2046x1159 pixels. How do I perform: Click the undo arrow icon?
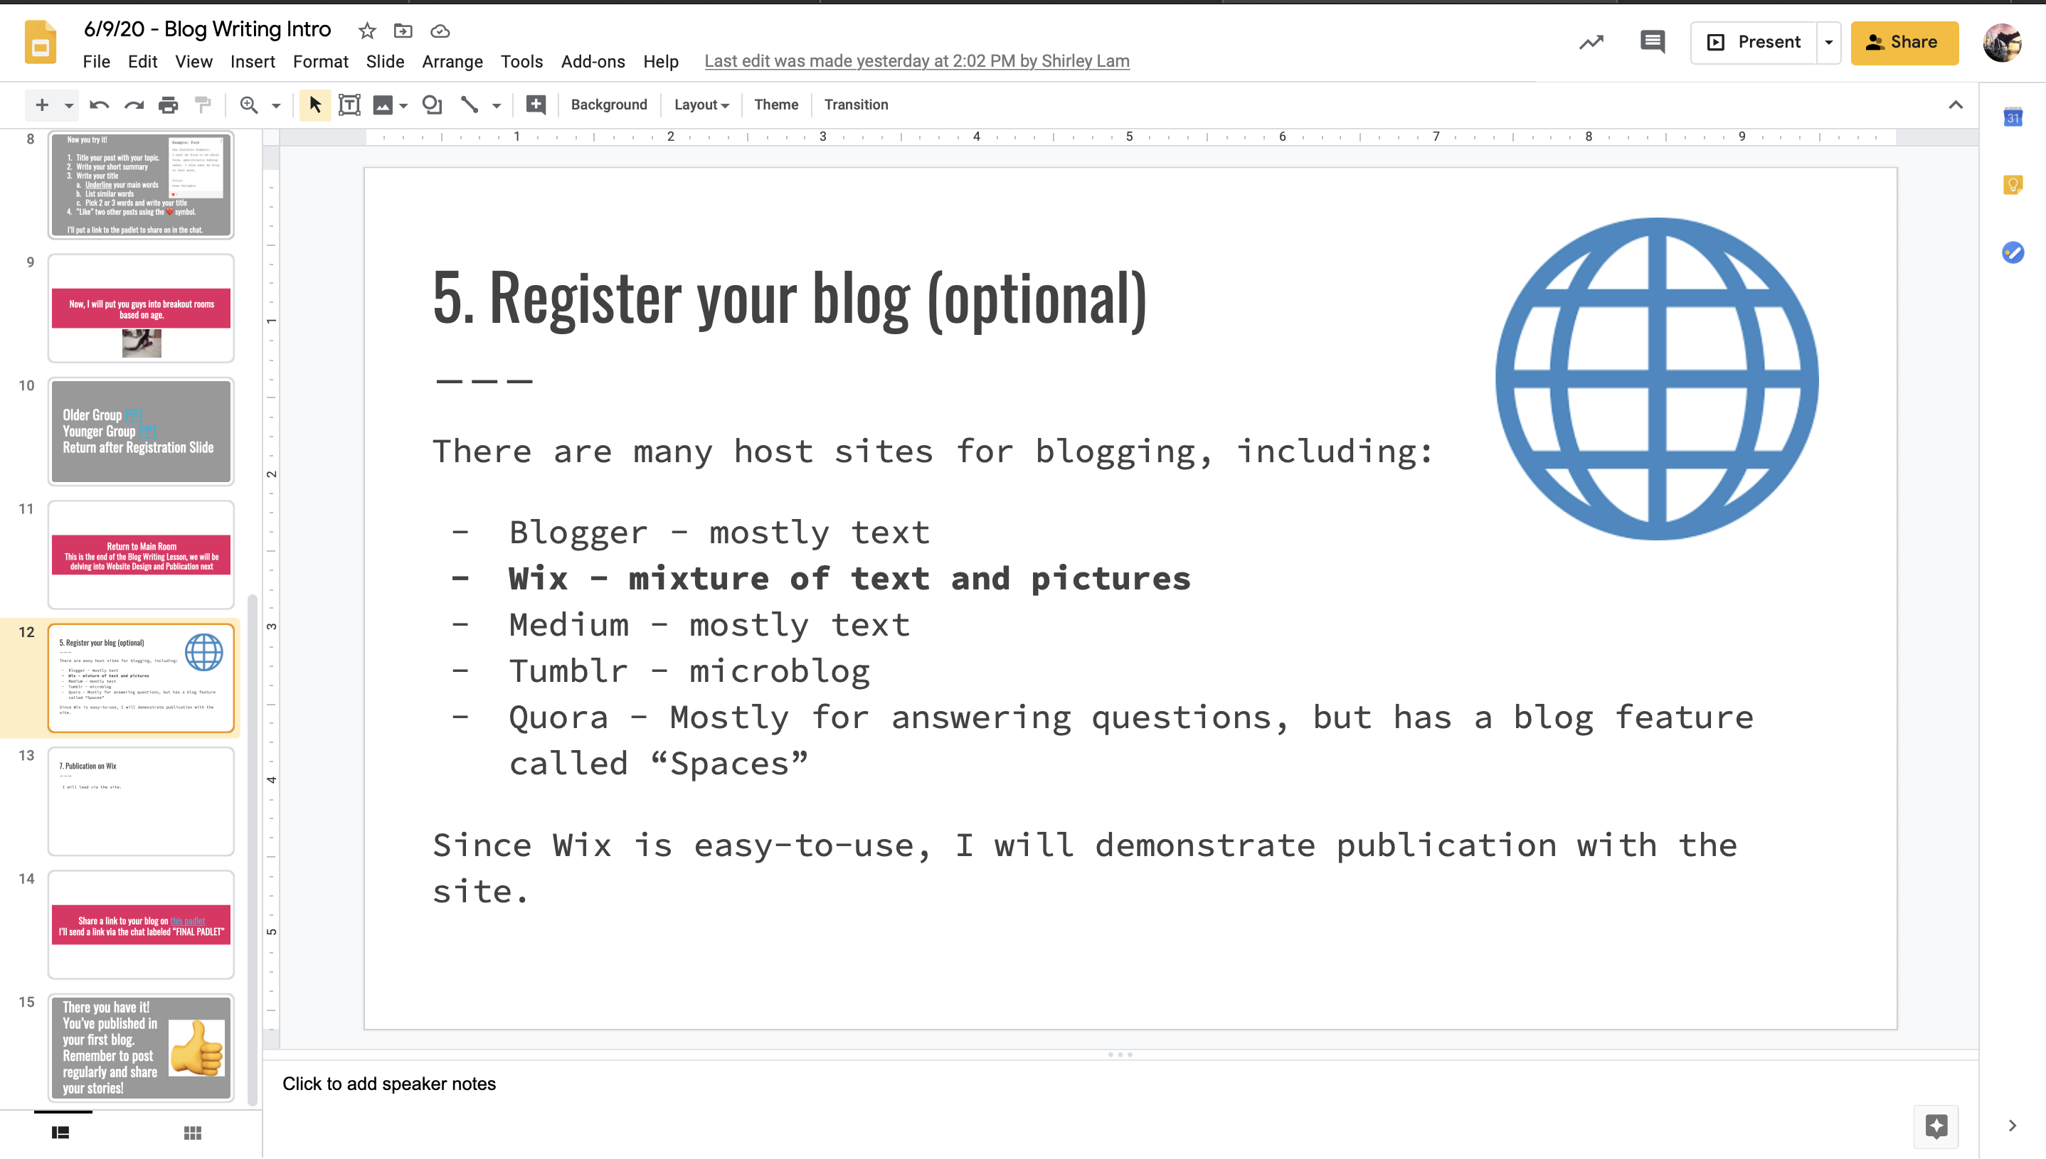pyautogui.click(x=99, y=105)
